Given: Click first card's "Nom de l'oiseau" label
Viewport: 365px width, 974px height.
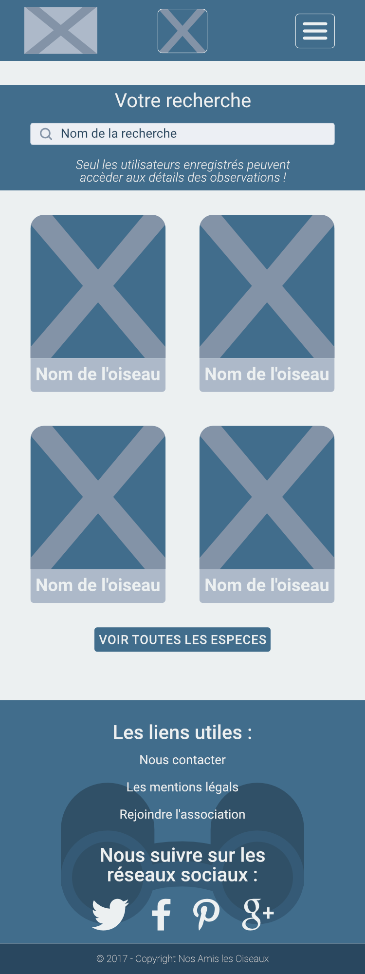Looking at the screenshot, I should [x=98, y=374].
